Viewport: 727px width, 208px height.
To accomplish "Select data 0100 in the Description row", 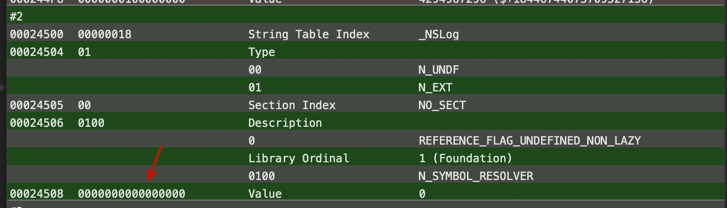I will (x=91, y=123).
